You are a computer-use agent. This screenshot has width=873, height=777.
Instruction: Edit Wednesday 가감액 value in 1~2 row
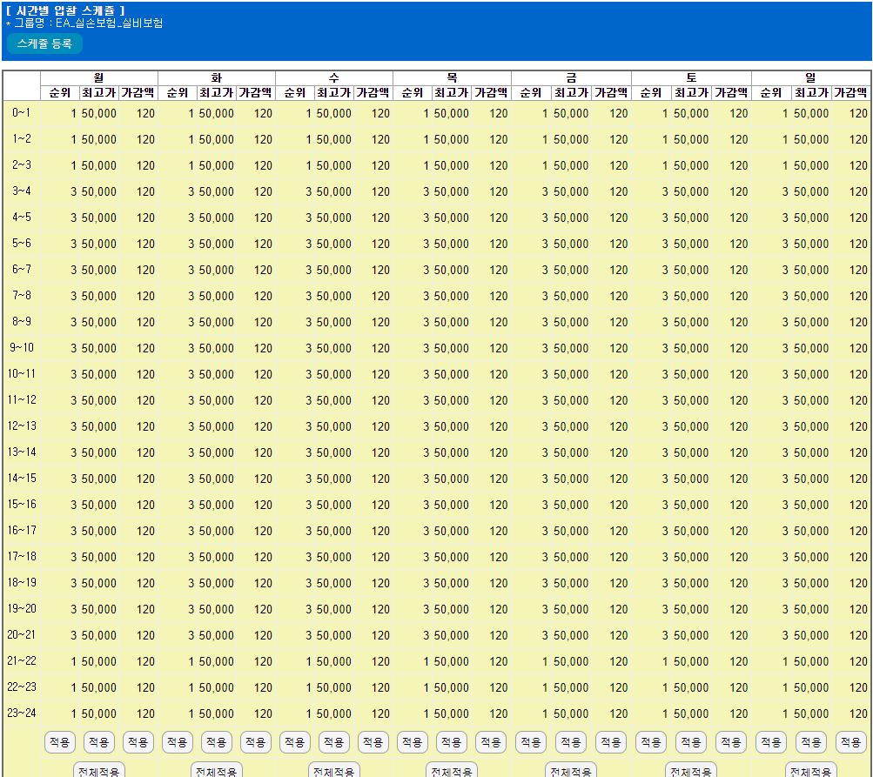373,140
